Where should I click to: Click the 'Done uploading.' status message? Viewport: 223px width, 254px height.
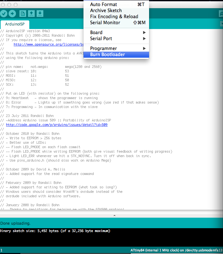click(15, 223)
